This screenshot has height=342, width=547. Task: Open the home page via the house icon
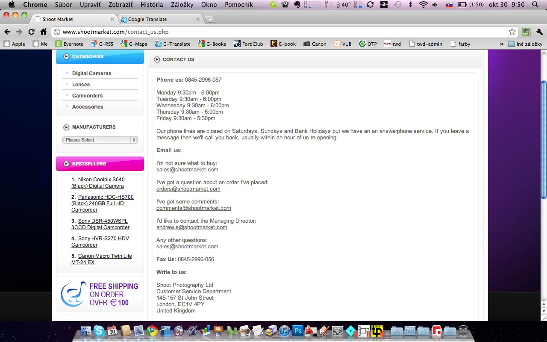[x=43, y=32]
